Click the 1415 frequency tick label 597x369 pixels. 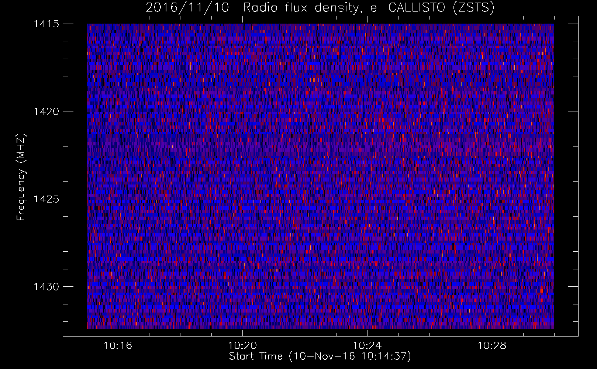point(46,24)
